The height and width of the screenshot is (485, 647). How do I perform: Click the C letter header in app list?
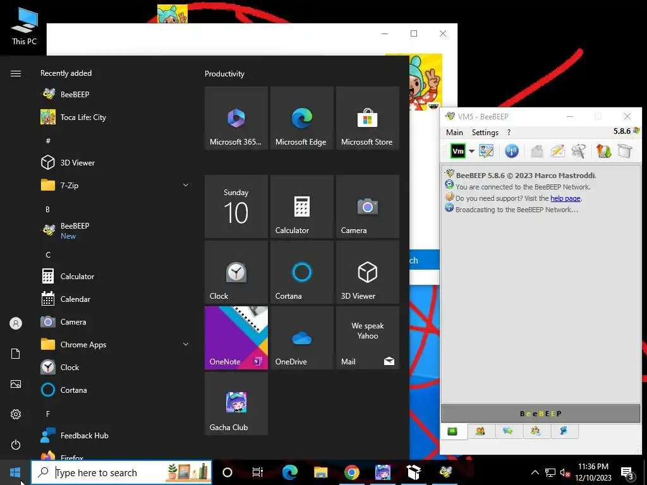pyautogui.click(x=48, y=254)
